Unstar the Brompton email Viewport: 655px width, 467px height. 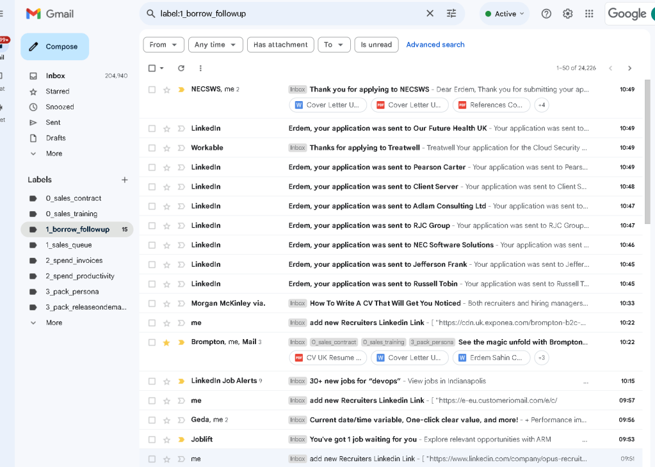point(166,343)
